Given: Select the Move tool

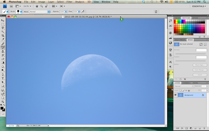Looking at the screenshot, I should [x=3, y=20].
